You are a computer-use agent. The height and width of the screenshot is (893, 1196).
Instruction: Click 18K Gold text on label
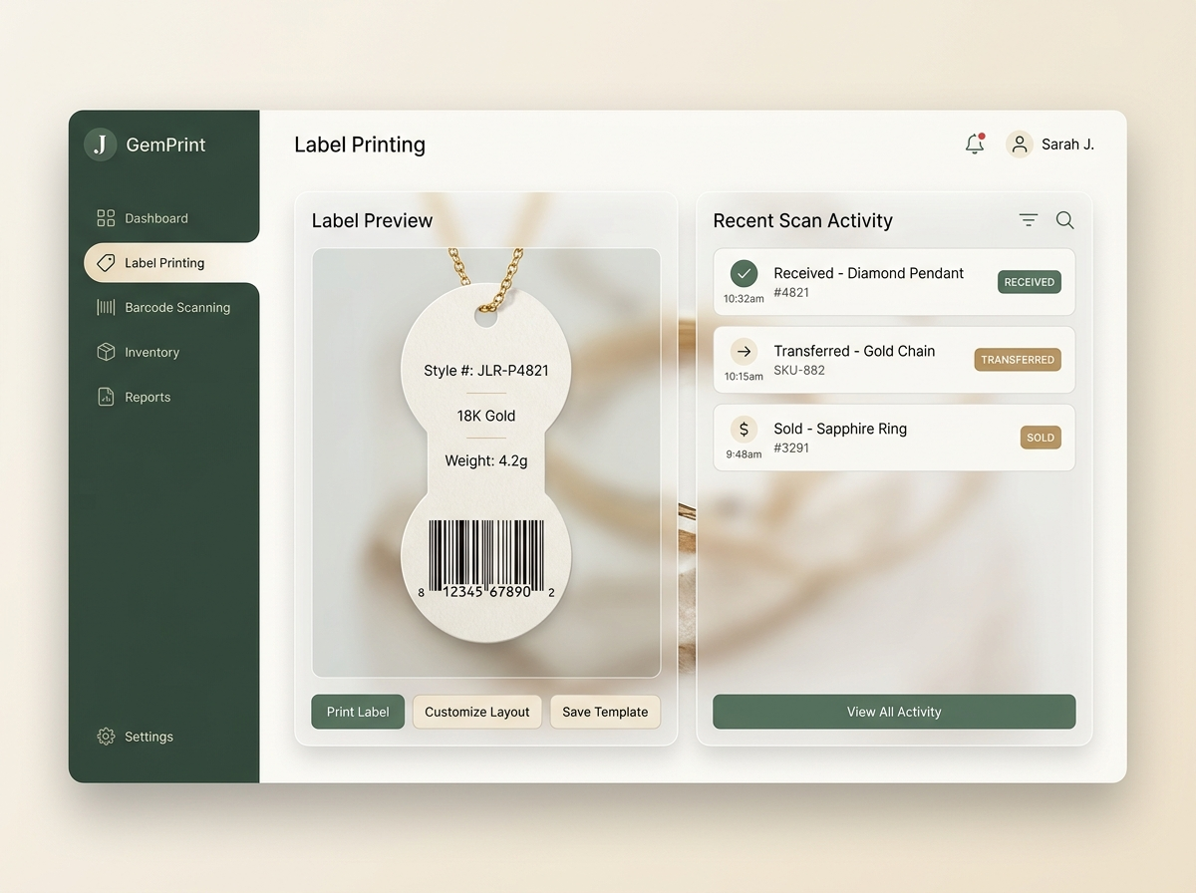click(486, 416)
